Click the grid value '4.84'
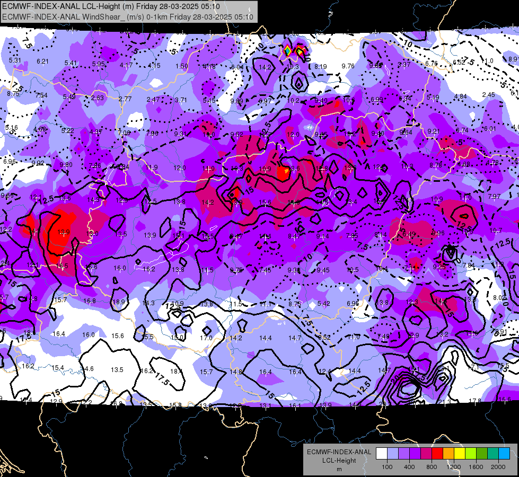519x477 pixels. [460, 96]
